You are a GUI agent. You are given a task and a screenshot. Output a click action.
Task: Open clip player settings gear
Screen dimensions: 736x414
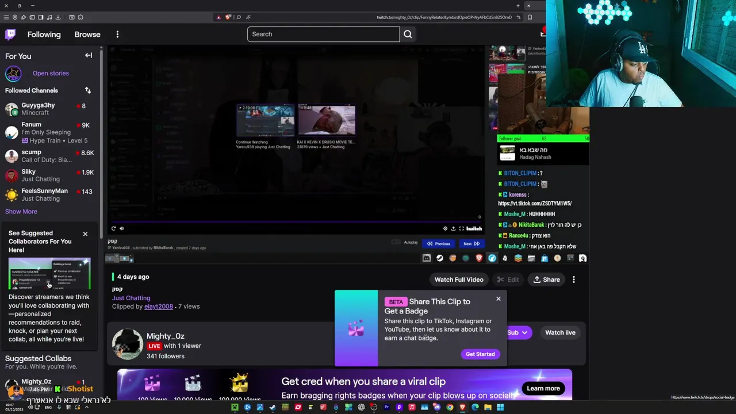tap(445, 229)
